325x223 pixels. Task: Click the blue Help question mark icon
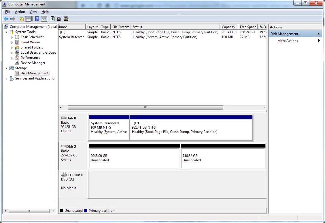37,19
